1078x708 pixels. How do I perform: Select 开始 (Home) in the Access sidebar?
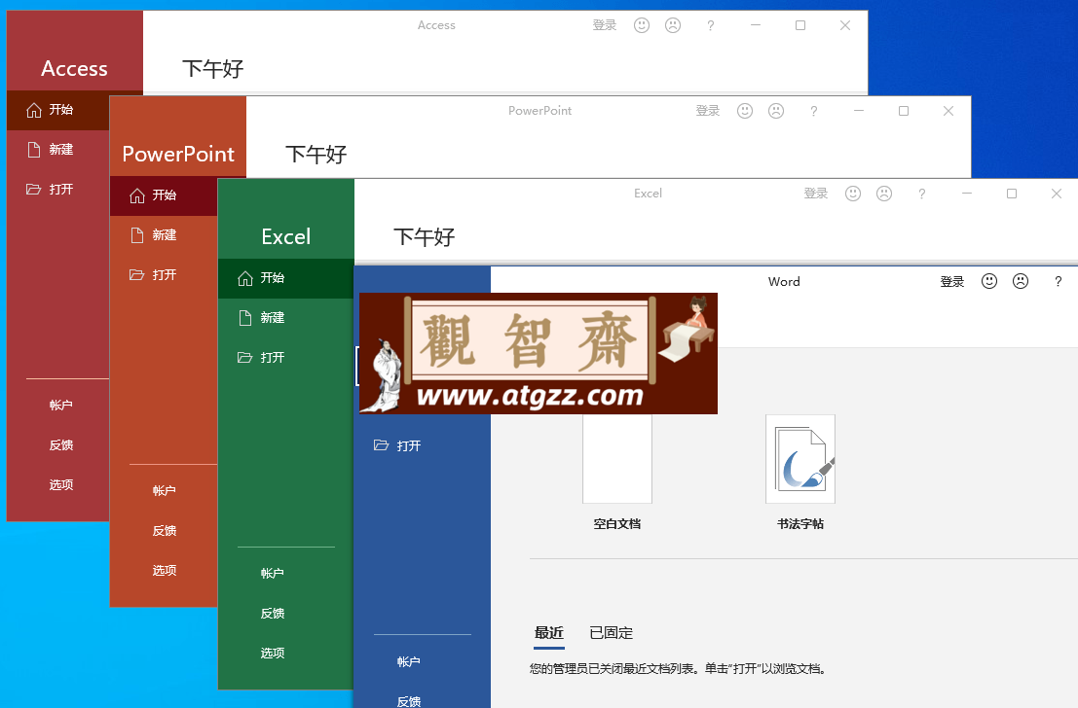57,110
